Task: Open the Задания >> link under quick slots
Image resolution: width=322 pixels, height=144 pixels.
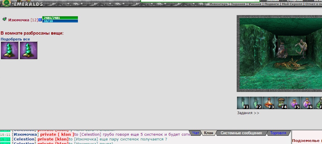Action: pyautogui.click(x=248, y=113)
